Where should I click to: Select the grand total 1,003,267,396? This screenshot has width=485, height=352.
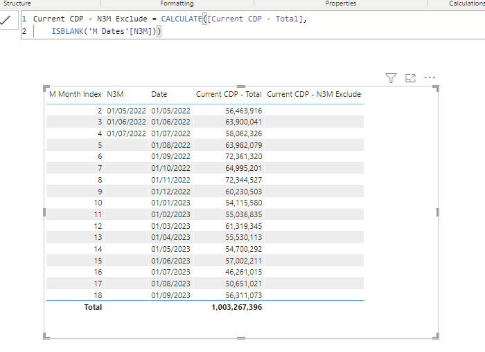click(237, 307)
